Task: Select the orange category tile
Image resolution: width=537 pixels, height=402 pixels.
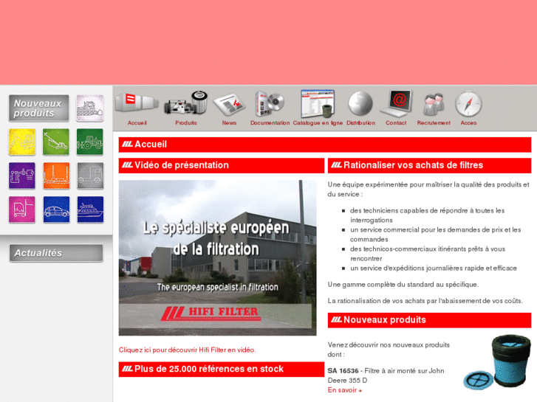Action: [x=56, y=176]
